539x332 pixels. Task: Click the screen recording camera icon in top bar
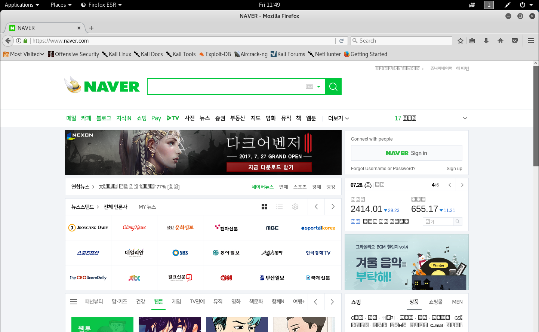click(472, 5)
